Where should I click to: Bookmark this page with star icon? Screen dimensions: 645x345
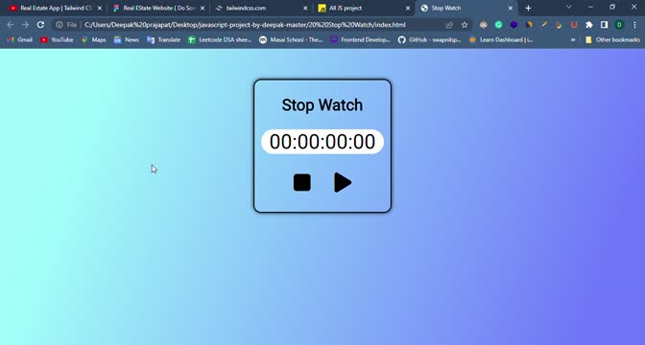pos(465,25)
